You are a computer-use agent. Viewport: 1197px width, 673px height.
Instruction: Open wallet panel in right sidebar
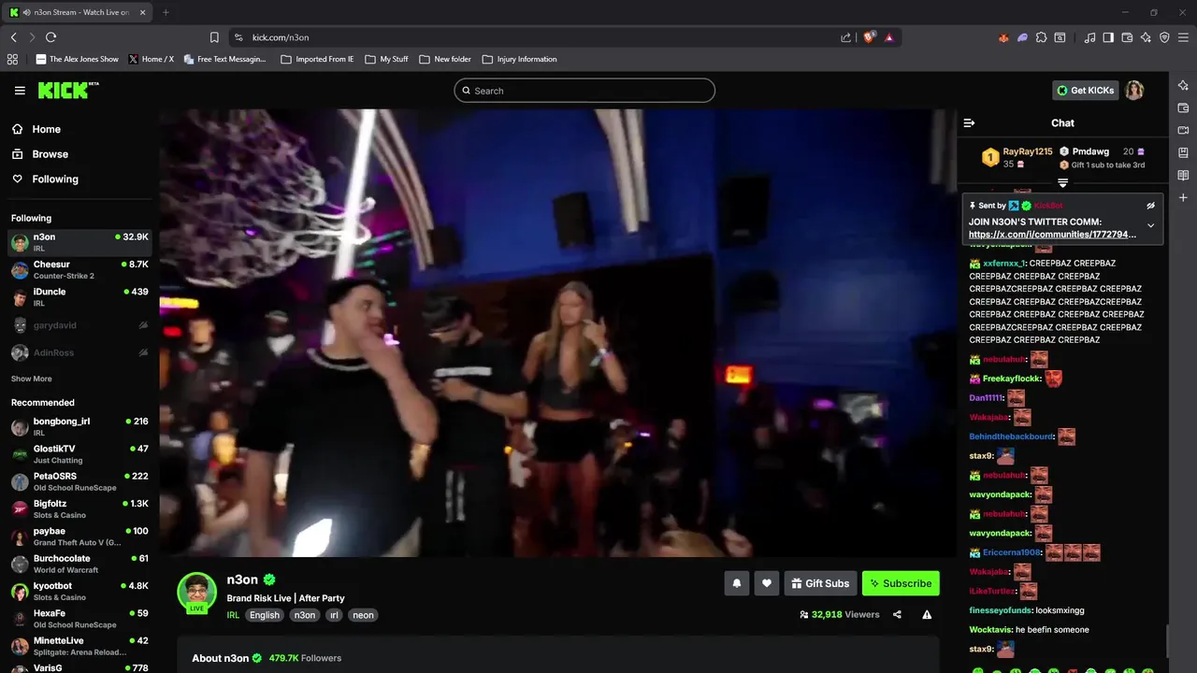coord(1183,107)
